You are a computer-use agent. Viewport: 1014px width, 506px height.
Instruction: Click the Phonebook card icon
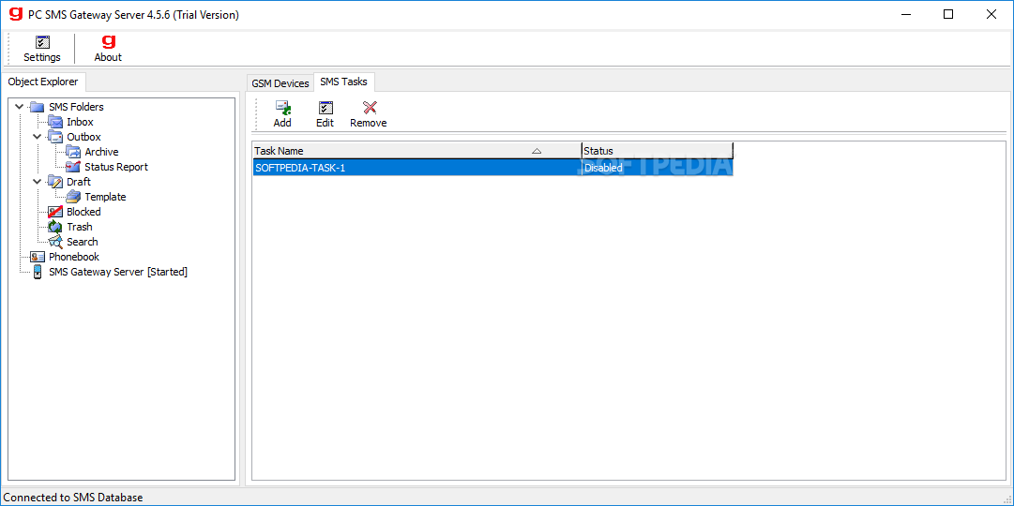tap(38, 257)
